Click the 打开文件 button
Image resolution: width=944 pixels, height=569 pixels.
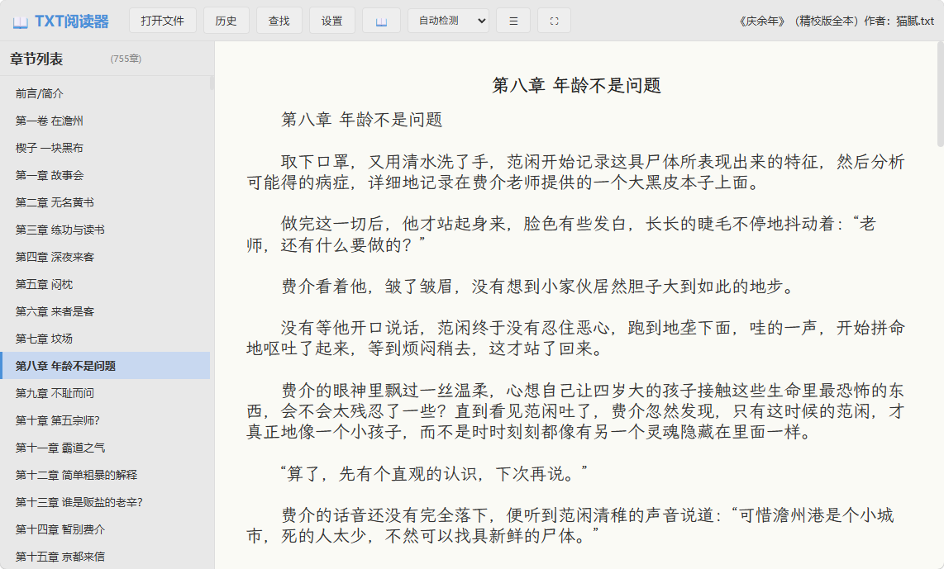[163, 21]
